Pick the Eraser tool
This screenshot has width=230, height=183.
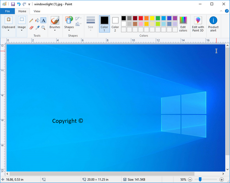31,27
